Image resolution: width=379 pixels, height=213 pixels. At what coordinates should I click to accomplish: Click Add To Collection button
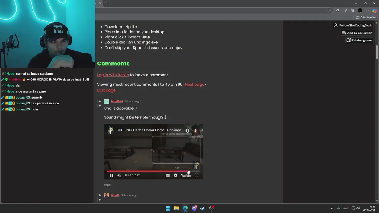click(357, 33)
